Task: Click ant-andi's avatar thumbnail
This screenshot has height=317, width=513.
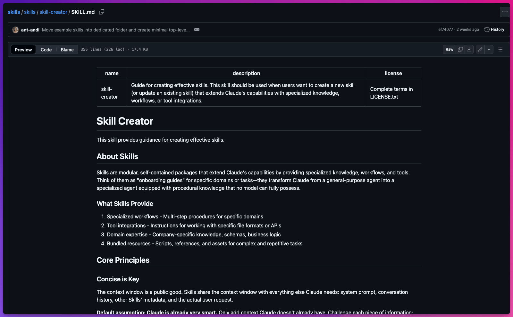Action: coord(15,30)
